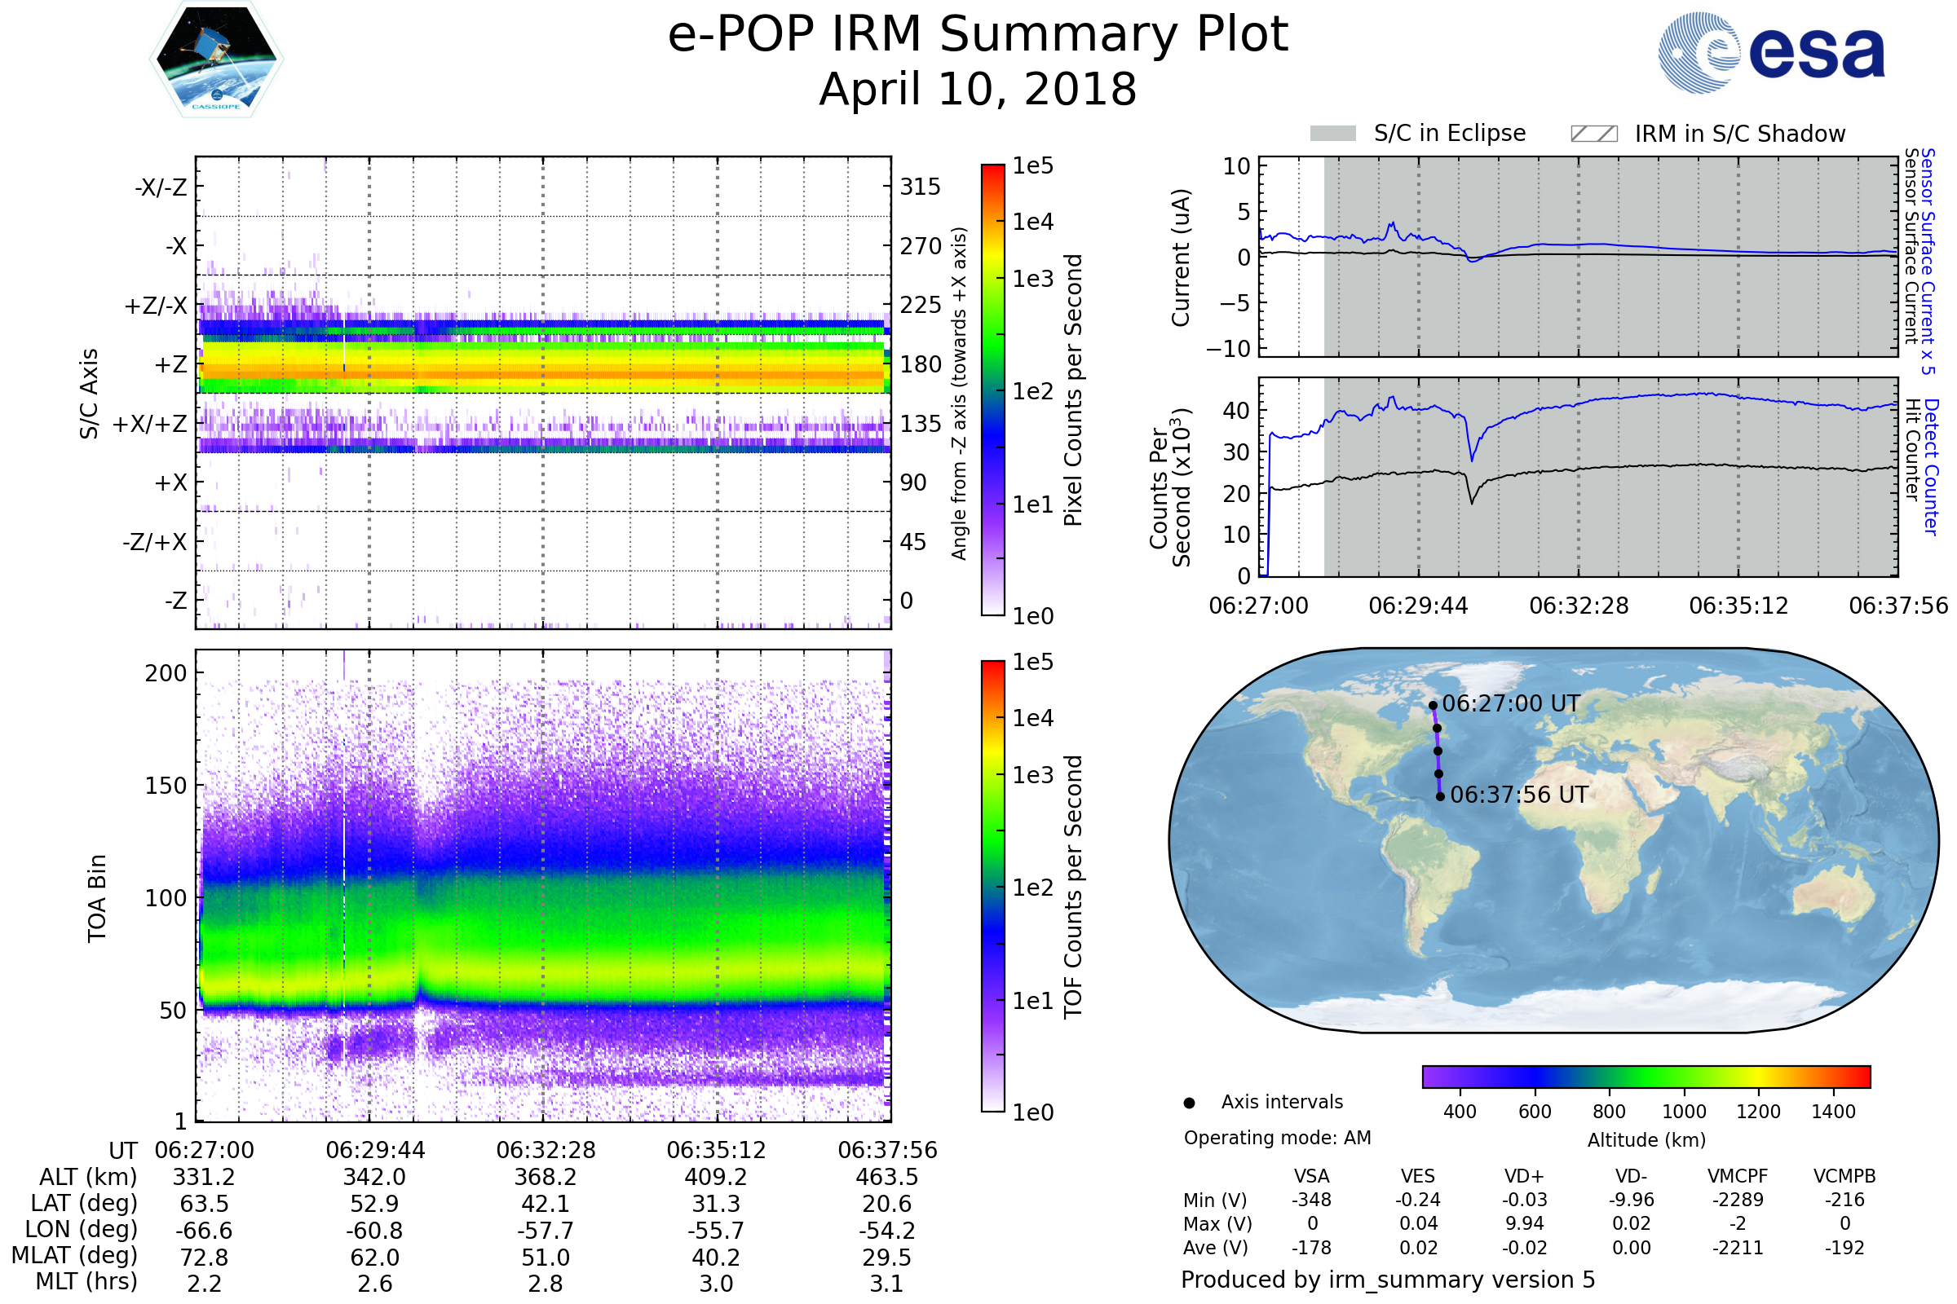Click the Altitude (km) color scale bar
The image size is (1957, 1304).
tap(1646, 1076)
